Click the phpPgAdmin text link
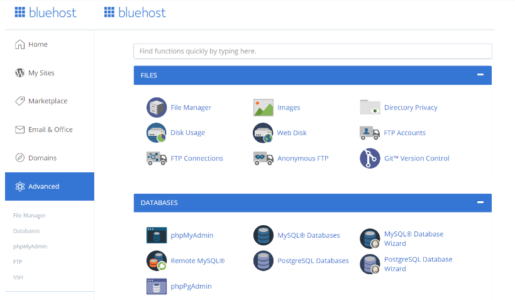This screenshot has width=515, height=300. tap(191, 286)
